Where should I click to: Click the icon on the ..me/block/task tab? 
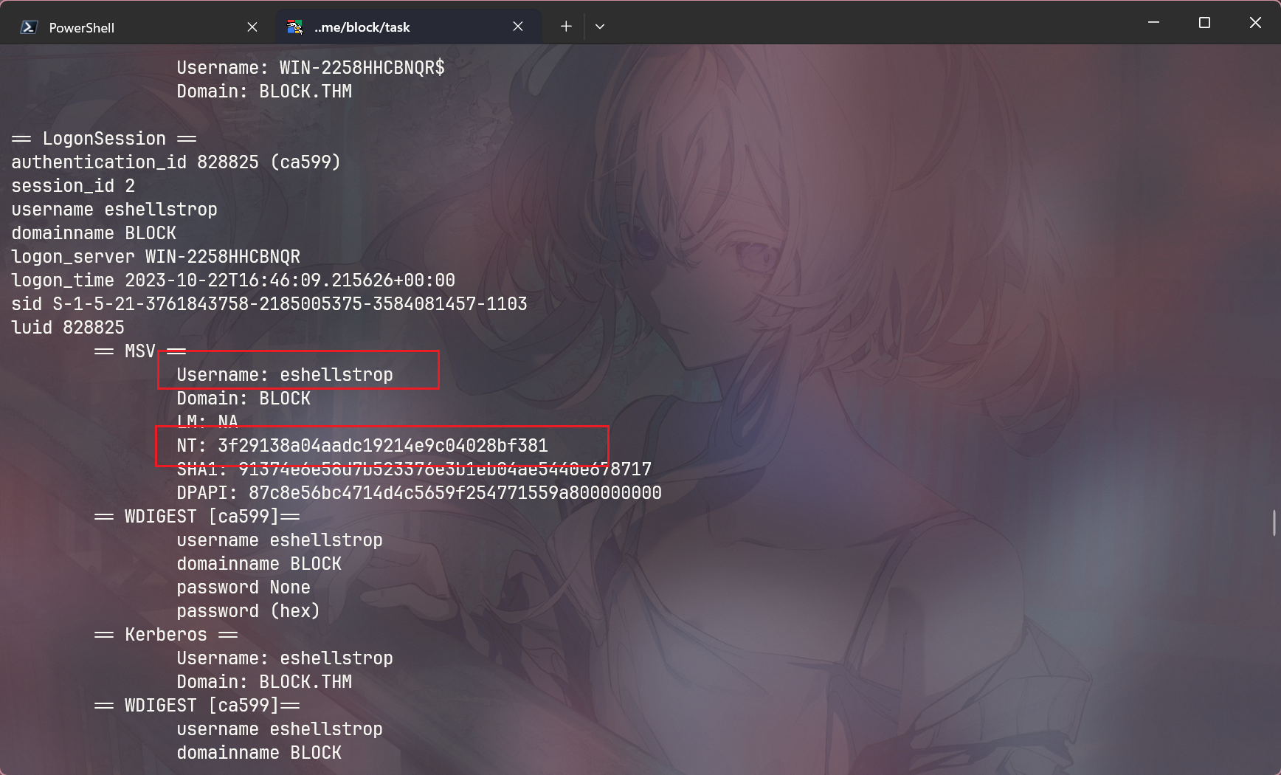coord(294,27)
